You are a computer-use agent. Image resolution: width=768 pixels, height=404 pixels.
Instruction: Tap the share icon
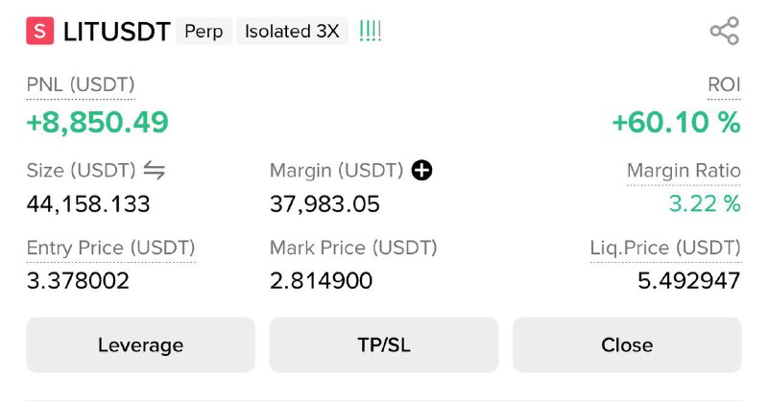pyautogui.click(x=724, y=31)
